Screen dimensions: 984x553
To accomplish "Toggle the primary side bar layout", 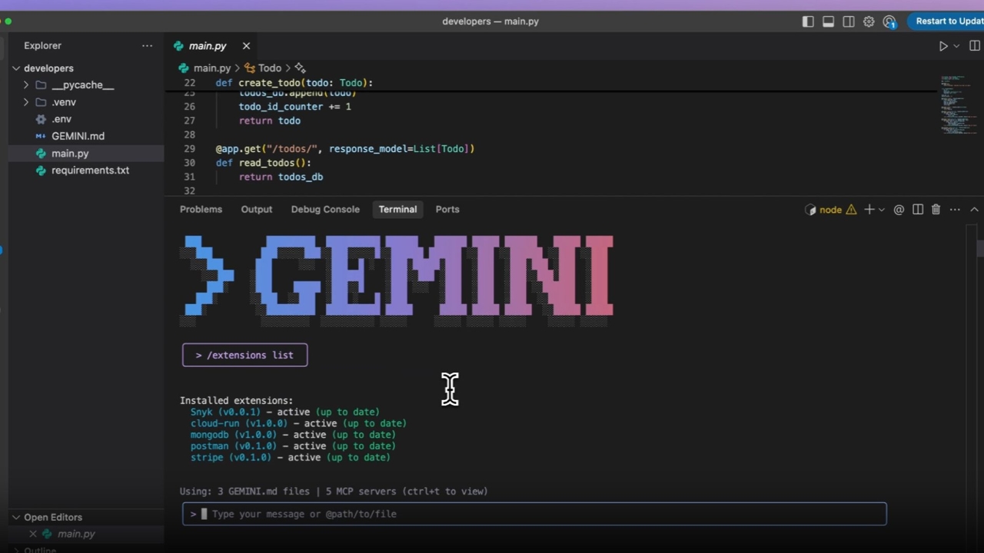I will (808, 22).
